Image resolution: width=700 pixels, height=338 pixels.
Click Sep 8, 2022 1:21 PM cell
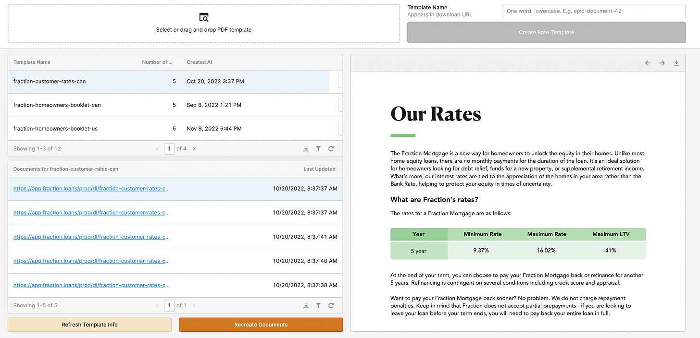point(214,105)
